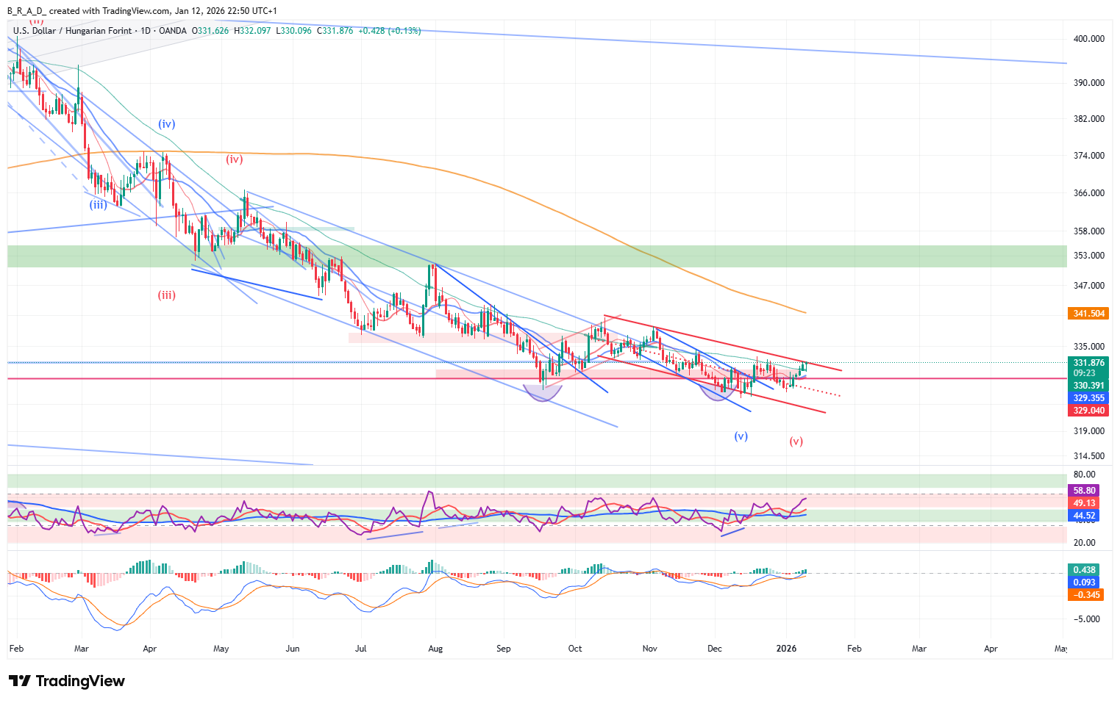
Task: Click the U.S. Dollar / Hungarian Forint symbol title
Action: click(73, 31)
